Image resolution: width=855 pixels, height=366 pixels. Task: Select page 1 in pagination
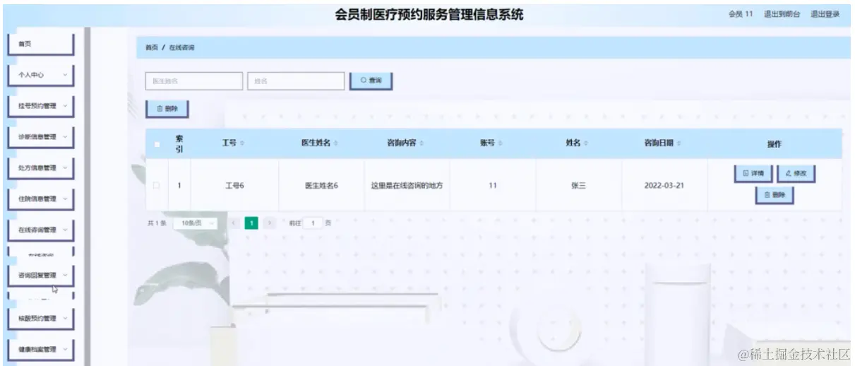click(251, 223)
